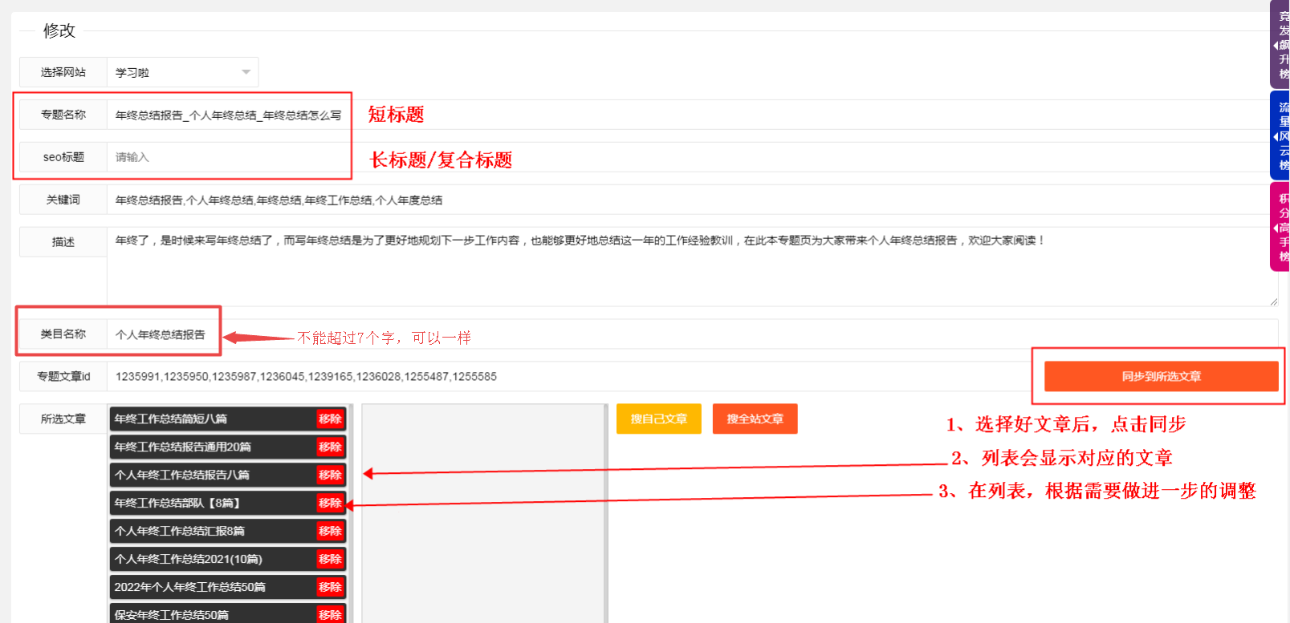Viewport: 1290px width, 623px height.
Task: Click 移除 for 年终工作总结部队【8篇】
Action: [330, 503]
